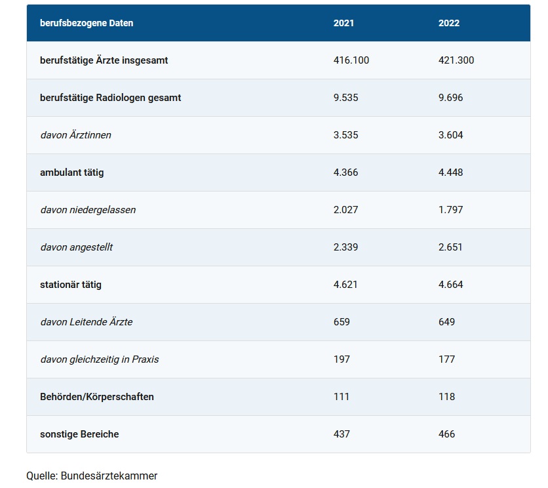The width and height of the screenshot is (548, 488).
Task: Select the 'stationär tätig' row label
Action: (71, 285)
